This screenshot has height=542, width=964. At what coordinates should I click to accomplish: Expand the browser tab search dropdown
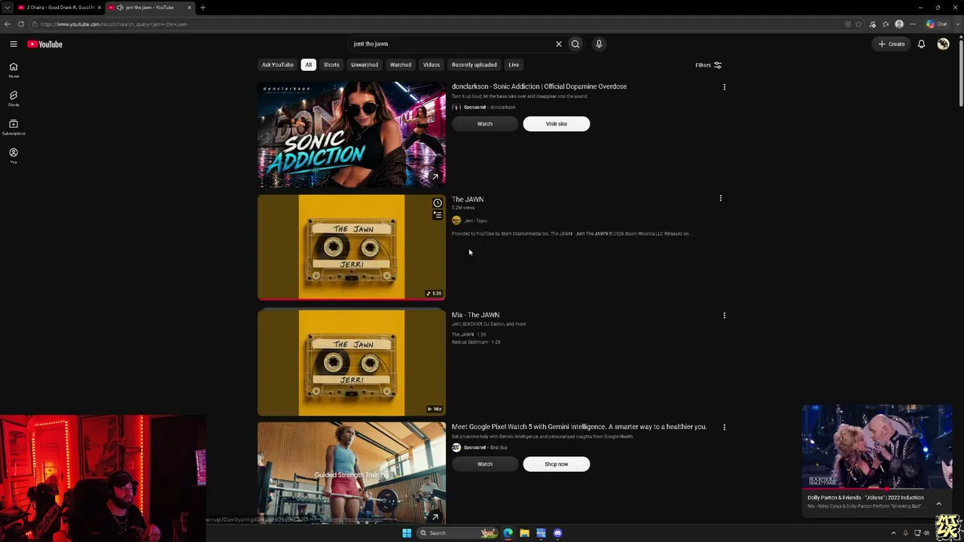[x=8, y=8]
